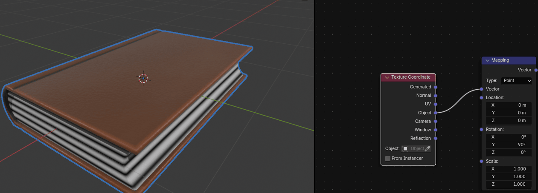Click the UV output socket
This screenshot has width=538, height=193.
point(435,104)
